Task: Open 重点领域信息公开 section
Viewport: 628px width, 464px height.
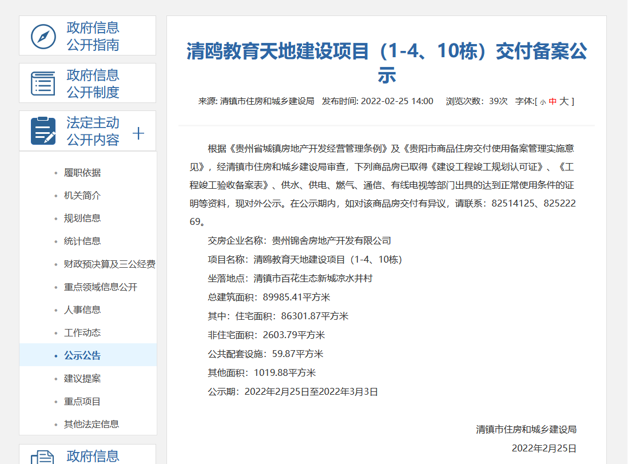Action: tap(101, 287)
